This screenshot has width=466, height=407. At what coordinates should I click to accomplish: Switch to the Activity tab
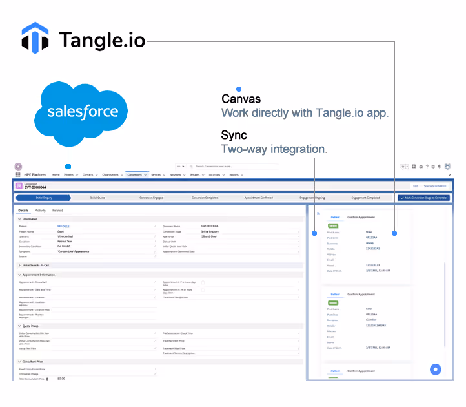pos(41,211)
